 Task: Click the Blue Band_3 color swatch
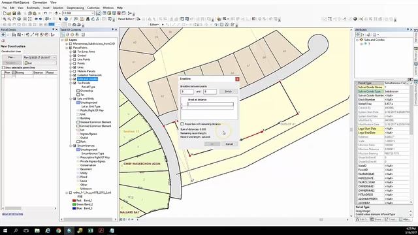pos(74,208)
